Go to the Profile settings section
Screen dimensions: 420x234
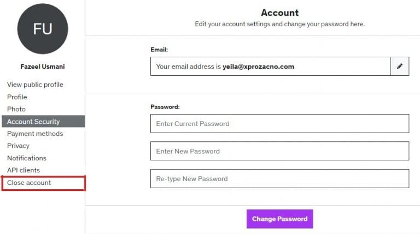pyautogui.click(x=17, y=97)
